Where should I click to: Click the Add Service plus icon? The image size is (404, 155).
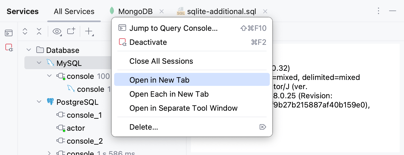[x=89, y=31]
